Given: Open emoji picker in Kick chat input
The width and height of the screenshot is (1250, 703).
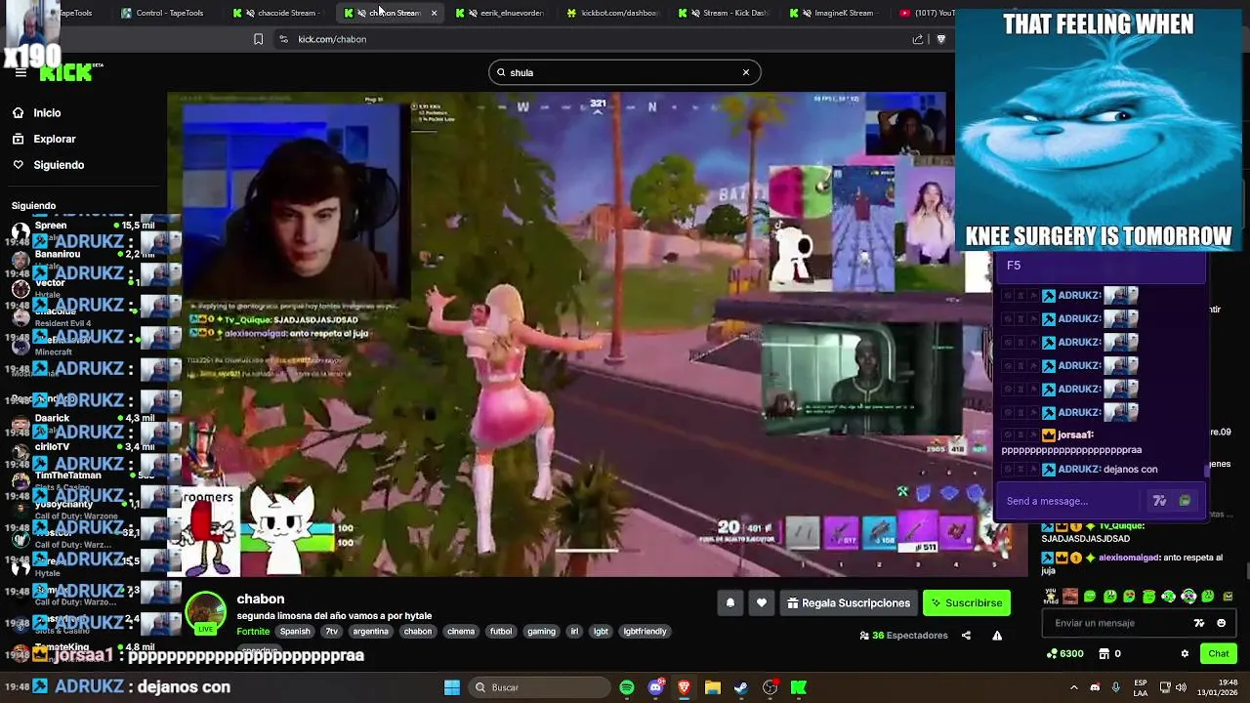Looking at the screenshot, I should click(x=1221, y=623).
